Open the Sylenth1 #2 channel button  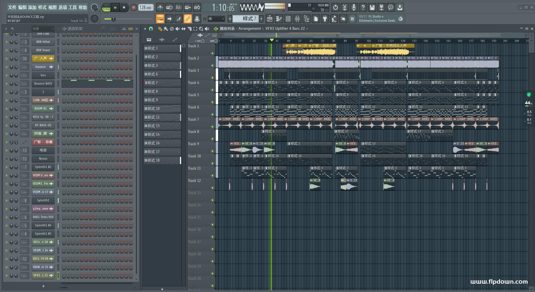click(43, 167)
